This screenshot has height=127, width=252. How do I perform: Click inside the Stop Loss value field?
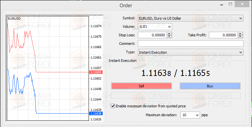coord(152,35)
